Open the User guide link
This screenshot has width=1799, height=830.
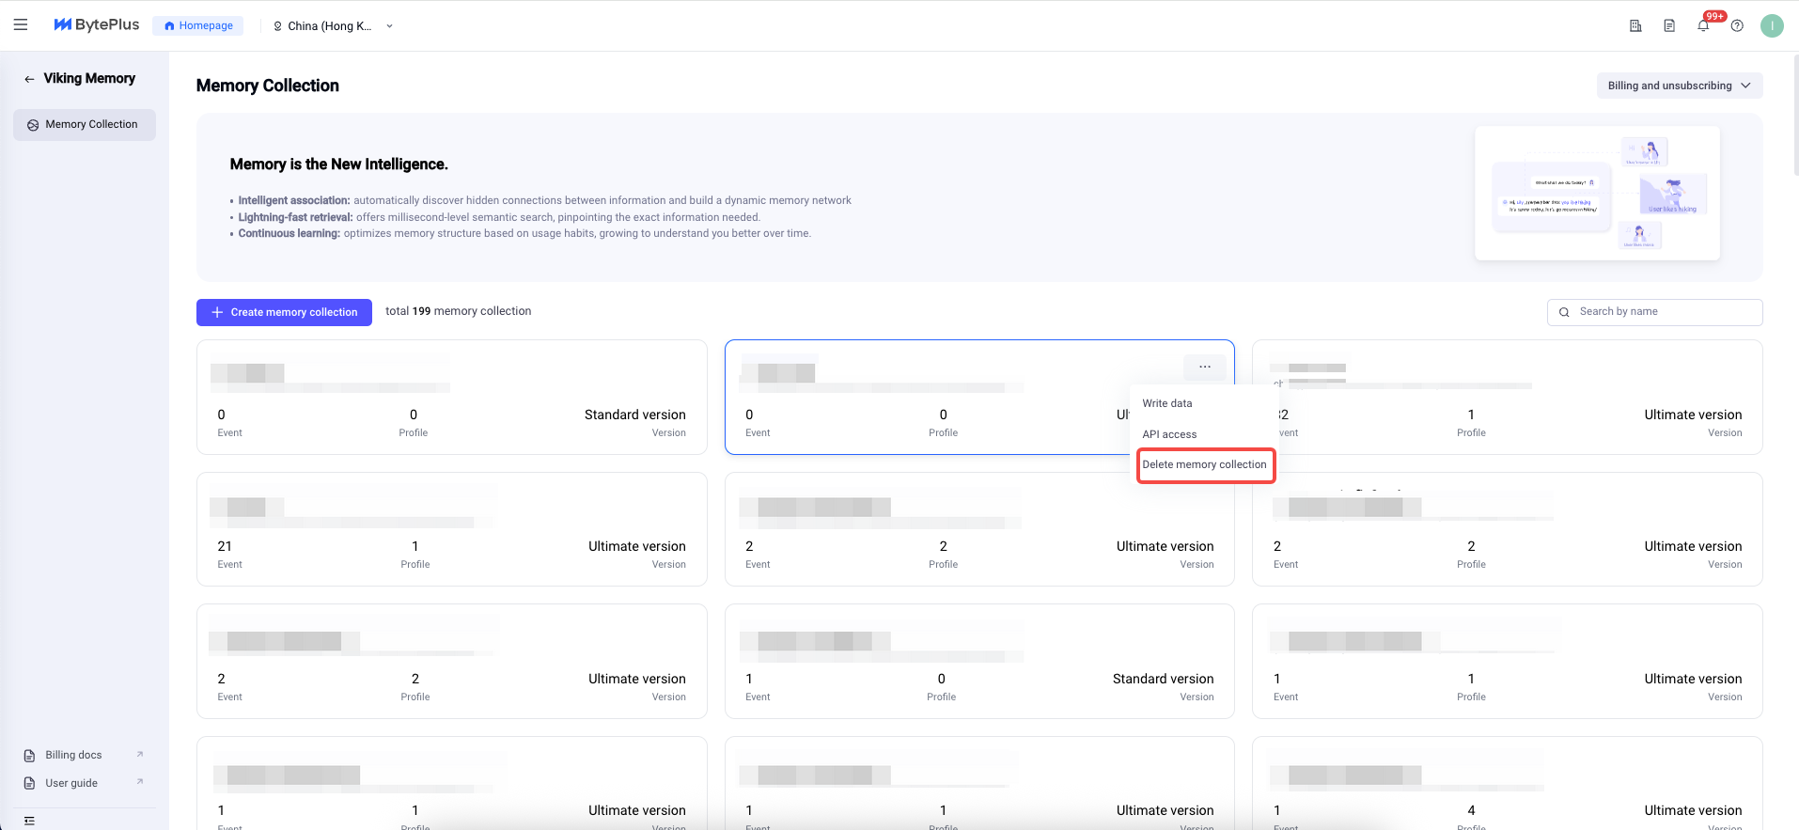[x=71, y=783]
